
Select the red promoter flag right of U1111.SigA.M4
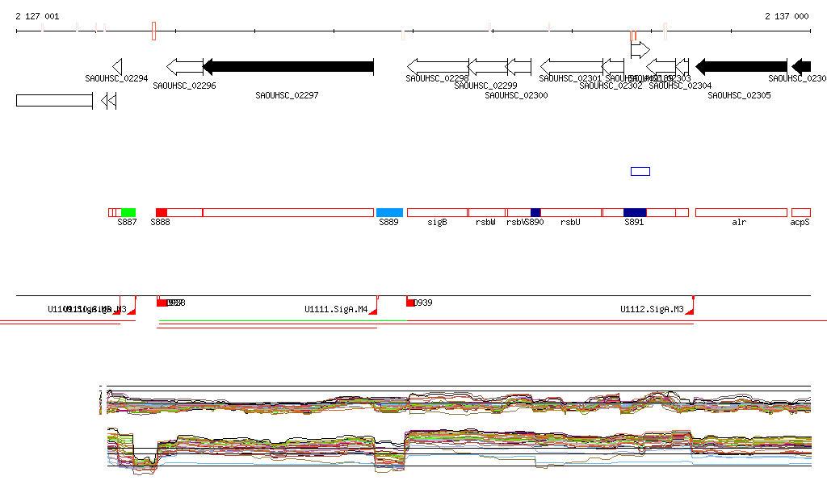tap(374, 306)
